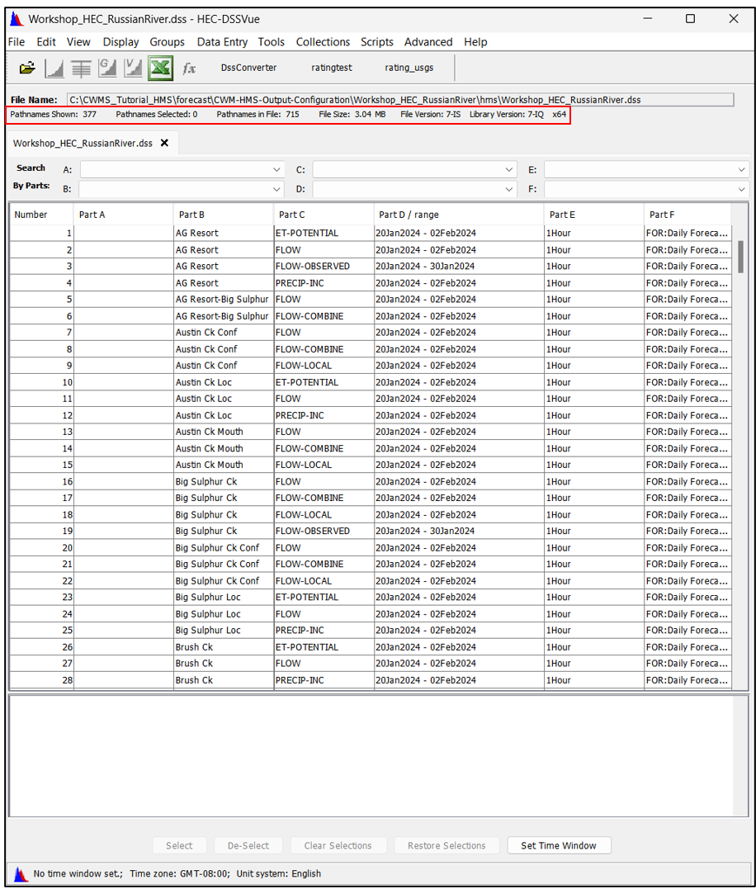
Task: Run the rating_usgs script button
Action: click(409, 68)
